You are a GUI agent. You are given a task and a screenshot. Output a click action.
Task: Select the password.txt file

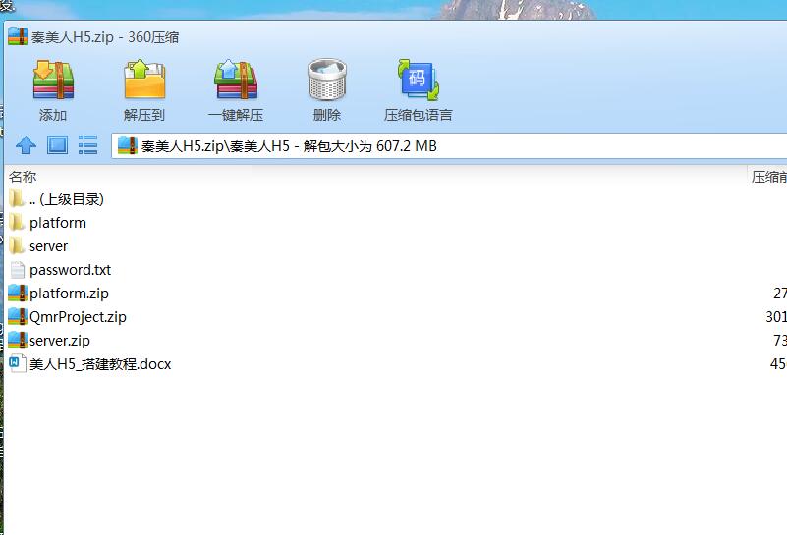pos(70,270)
